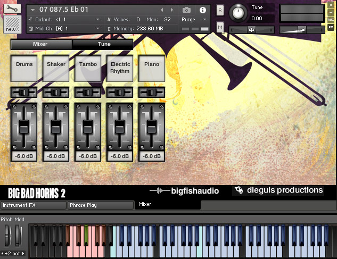Shift keyboard octave down arrow
The width and height of the screenshot is (337, 259).
pyautogui.click(x=2, y=254)
